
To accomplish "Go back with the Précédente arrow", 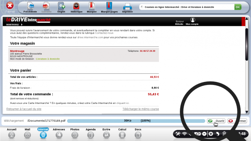I will (x=30, y=7).
